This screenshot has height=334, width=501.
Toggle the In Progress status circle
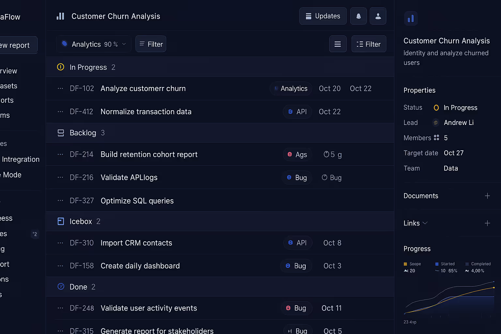click(x=61, y=67)
